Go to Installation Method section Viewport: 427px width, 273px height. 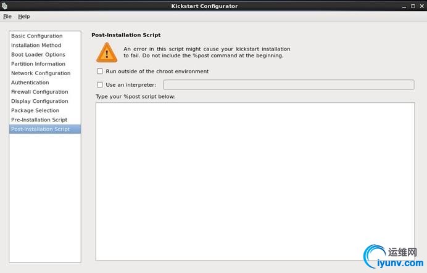click(45, 45)
